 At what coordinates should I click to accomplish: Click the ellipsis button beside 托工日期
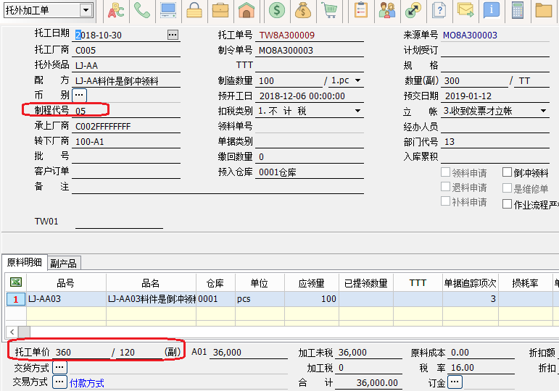pos(173,34)
